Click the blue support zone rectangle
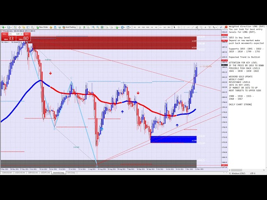The height and width of the screenshot is (200, 267). (x=173, y=139)
